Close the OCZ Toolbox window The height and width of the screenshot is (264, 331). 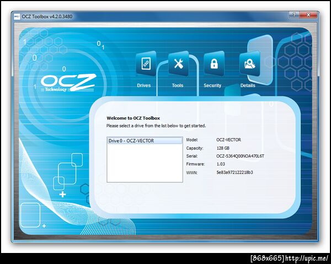pos(308,15)
